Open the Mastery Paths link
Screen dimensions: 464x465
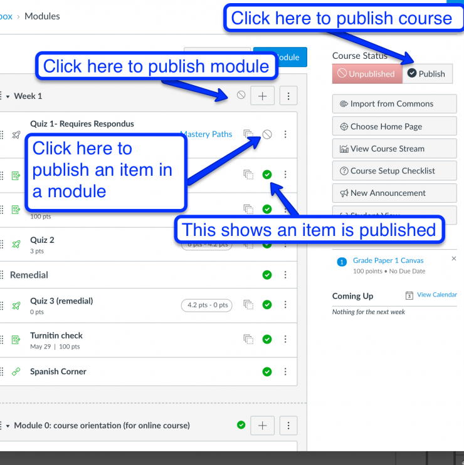point(206,134)
